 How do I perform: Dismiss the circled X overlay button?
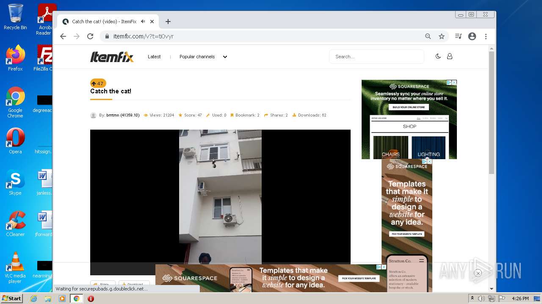(x=478, y=273)
